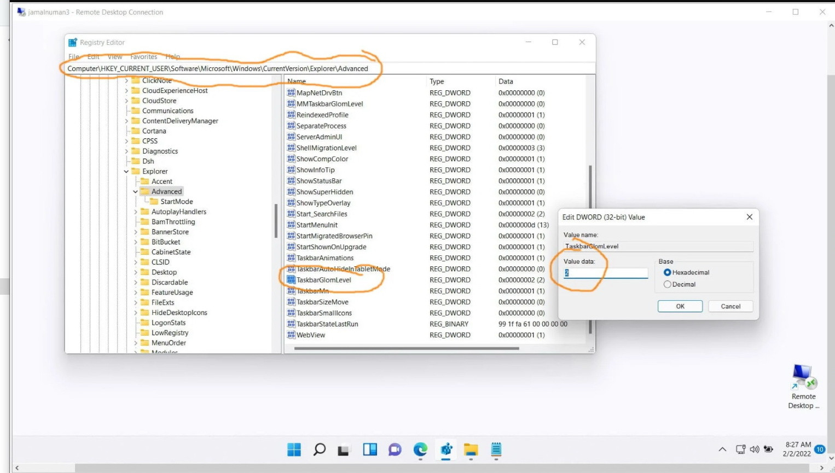Click into the Value data field
The width and height of the screenshot is (835, 473).
(606, 272)
